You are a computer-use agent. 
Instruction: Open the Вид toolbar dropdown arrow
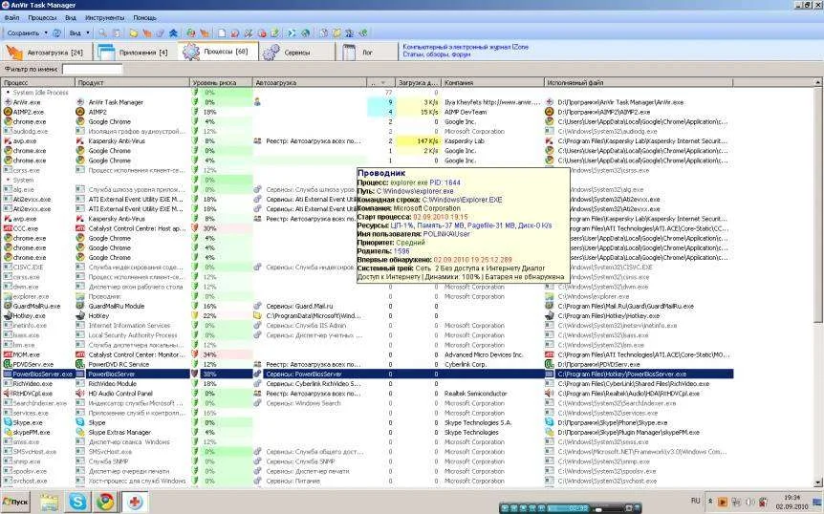[88, 33]
